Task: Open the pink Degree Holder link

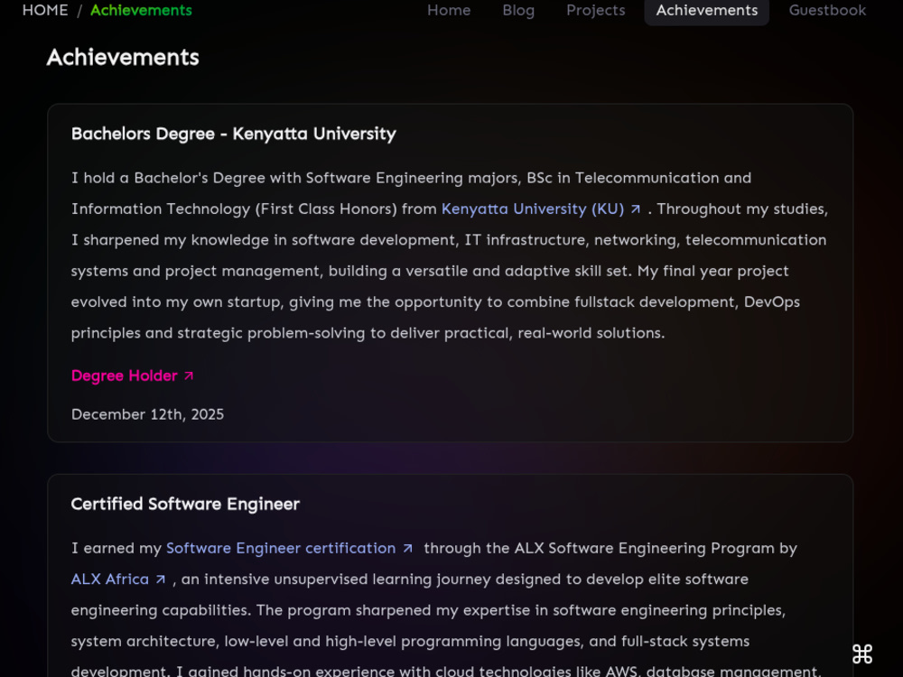Action: click(x=125, y=376)
